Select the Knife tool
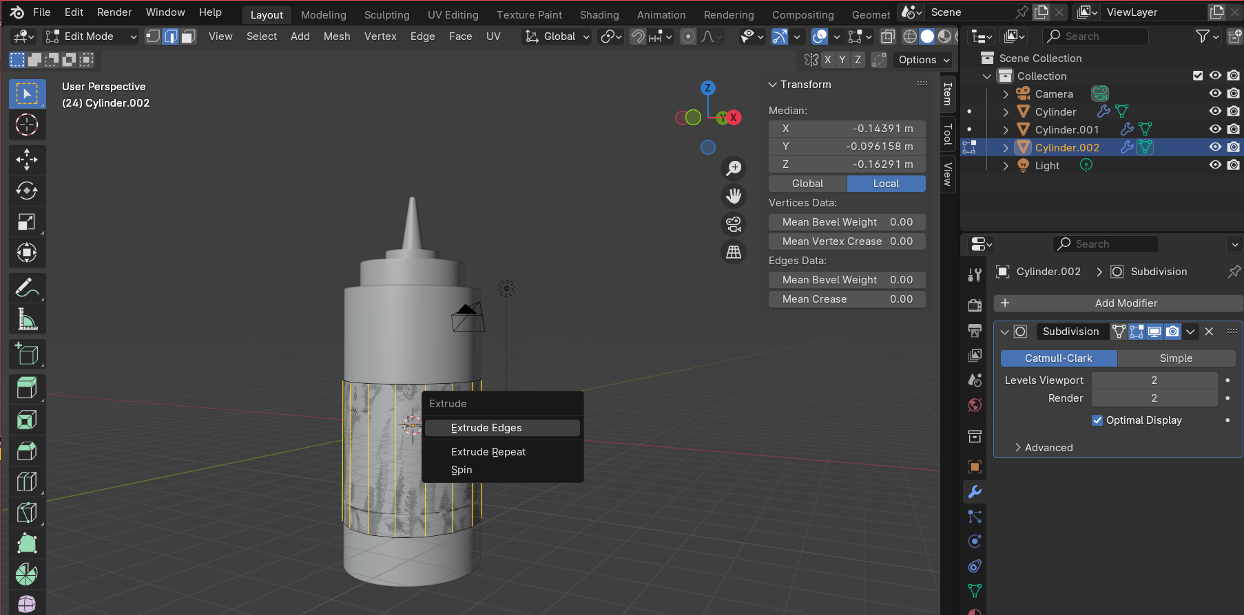This screenshot has height=615, width=1244. pos(27,512)
